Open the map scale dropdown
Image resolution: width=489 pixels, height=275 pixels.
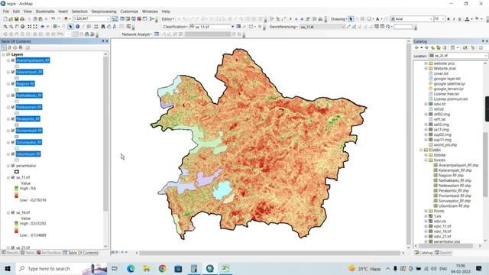click(108, 19)
